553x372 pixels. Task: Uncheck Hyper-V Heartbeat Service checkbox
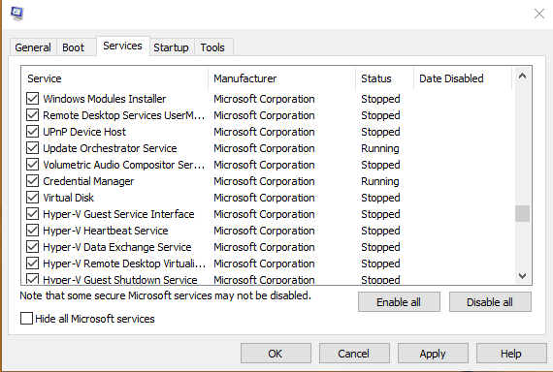[32, 231]
